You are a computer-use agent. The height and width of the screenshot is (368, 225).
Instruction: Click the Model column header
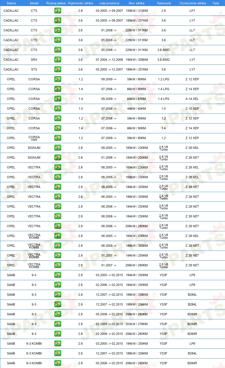pyautogui.click(x=34, y=3)
